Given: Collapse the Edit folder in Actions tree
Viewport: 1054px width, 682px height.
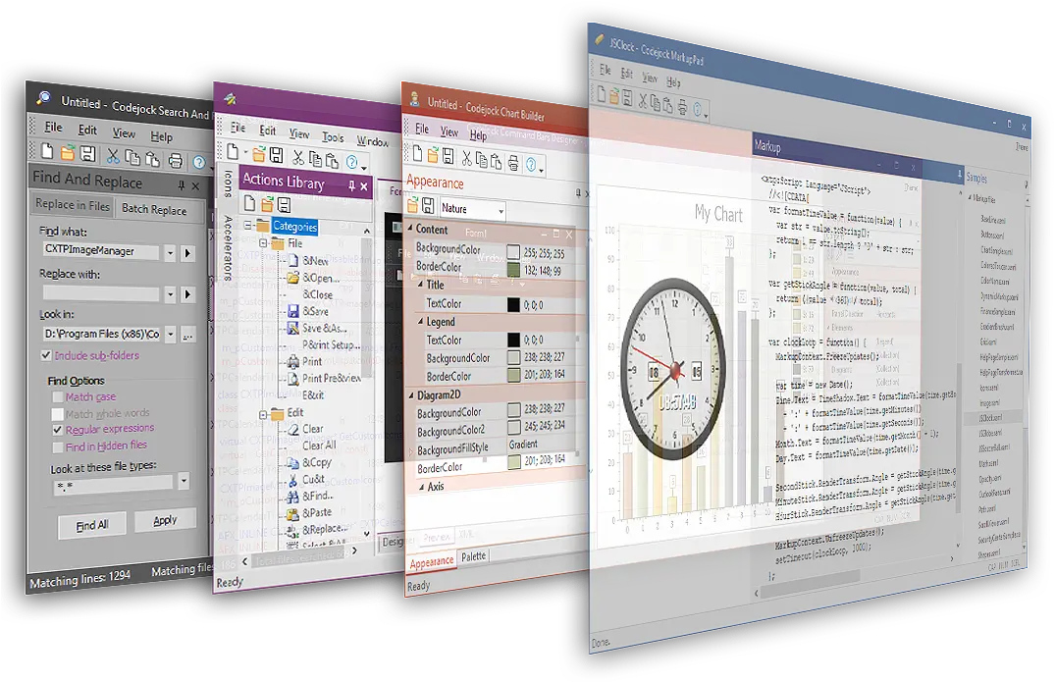Looking at the screenshot, I should click(264, 414).
